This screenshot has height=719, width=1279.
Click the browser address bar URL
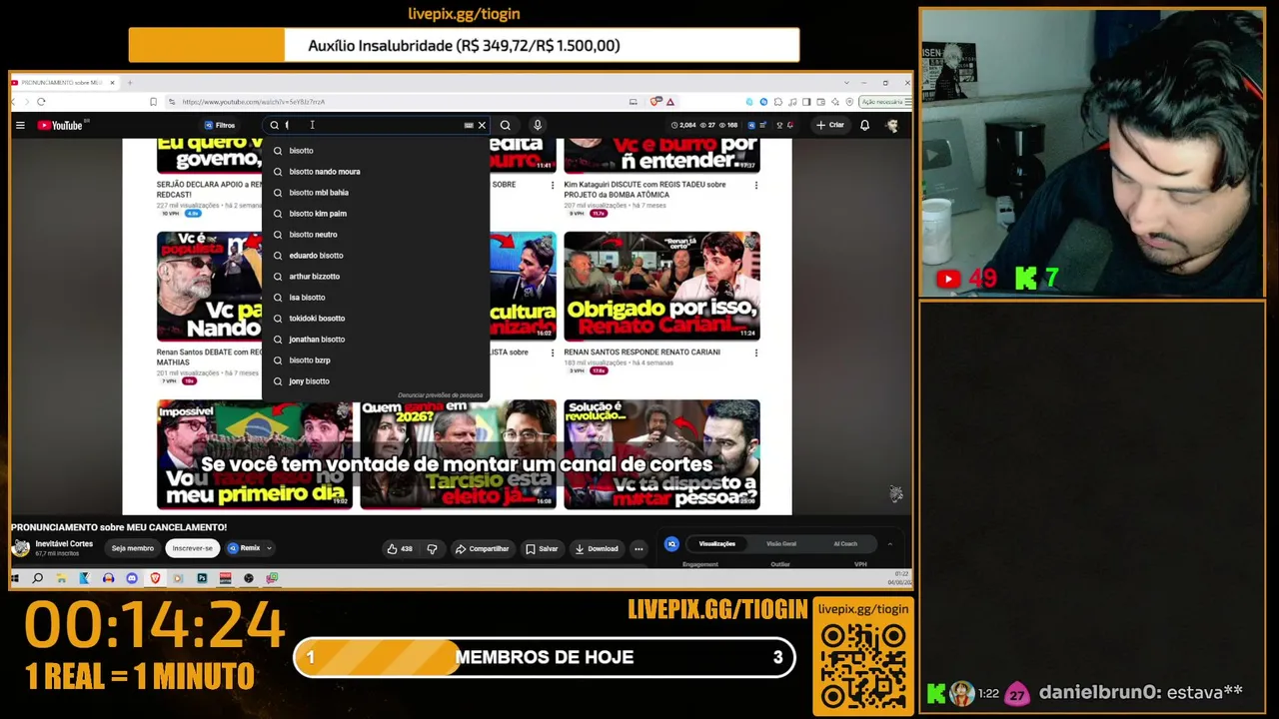point(253,101)
